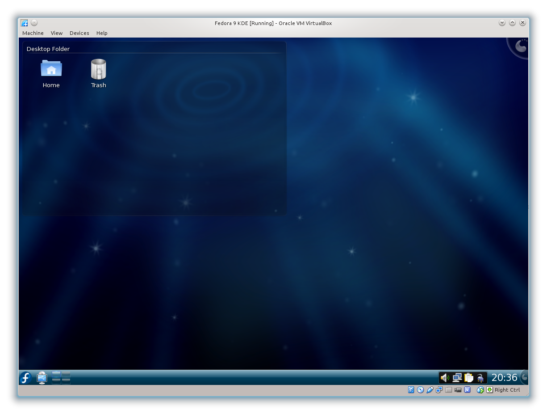Viewport: 547px width, 414px height.
Task: Click the hard disk activity status icon
Action: tap(411, 390)
